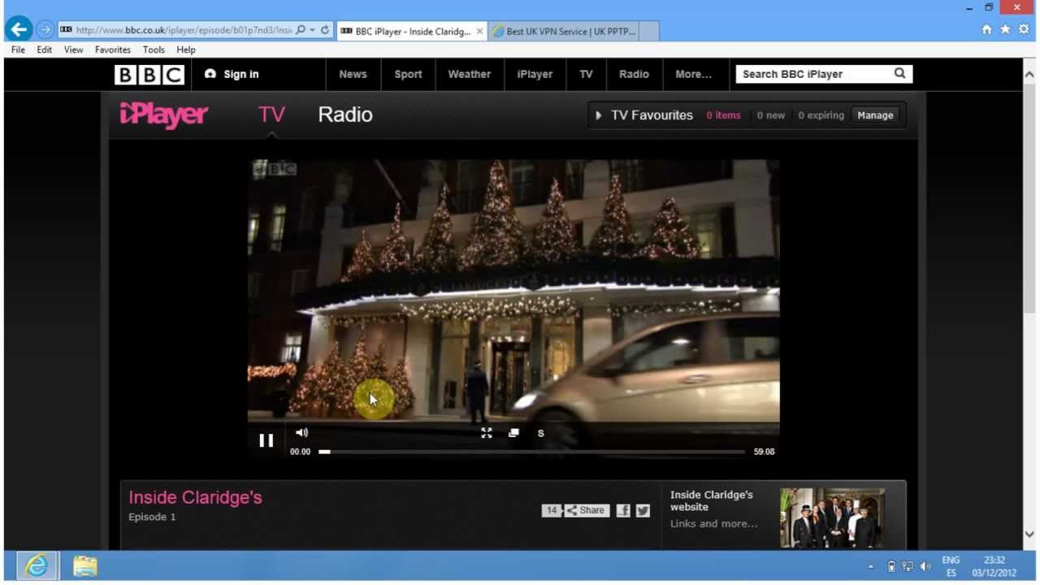Share episode on Facebook
This screenshot has height=585, width=1040.
(623, 510)
